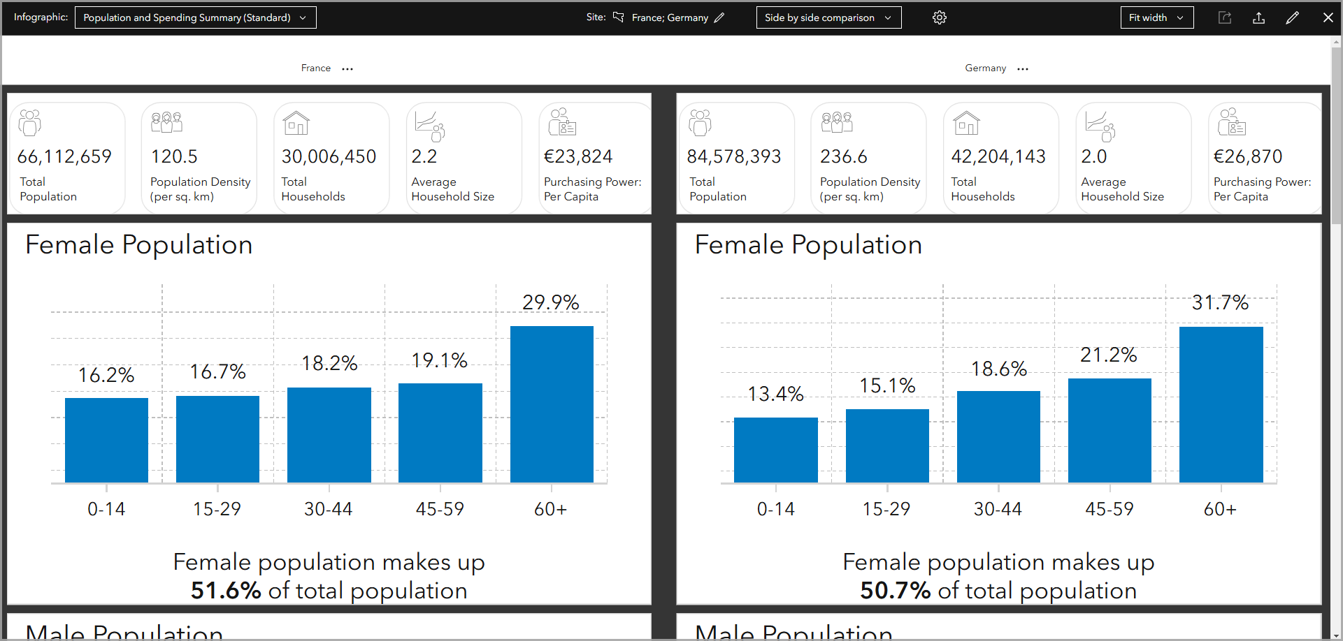Image resolution: width=1343 pixels, height=641 pixels.
Task: Open the ellipsis menu next to Germany
Action: (x=1022, y=68)
